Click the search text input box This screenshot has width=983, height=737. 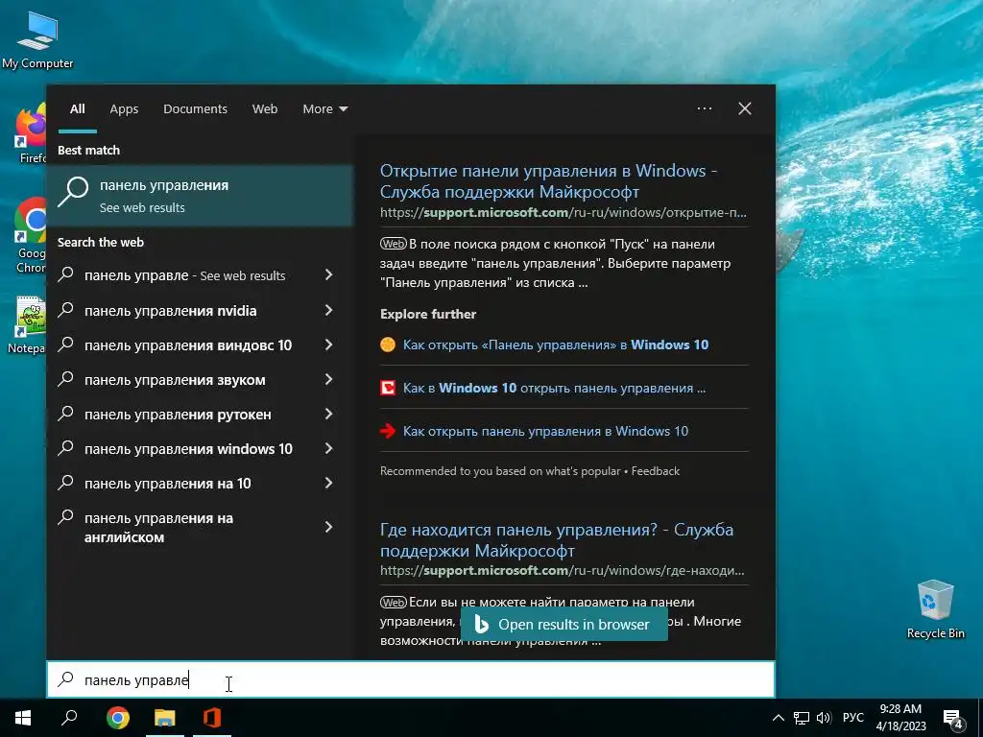[411, 679]
